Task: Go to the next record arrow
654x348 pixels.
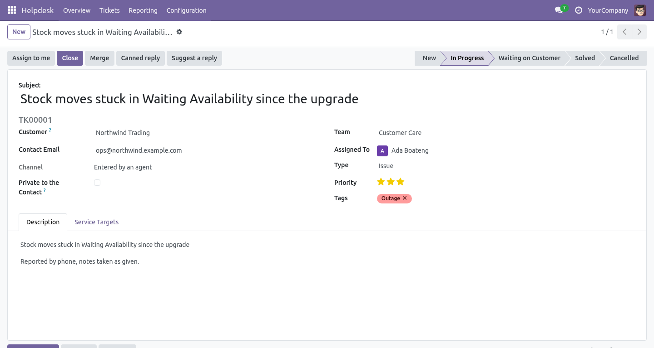Action: pos(639,32)
